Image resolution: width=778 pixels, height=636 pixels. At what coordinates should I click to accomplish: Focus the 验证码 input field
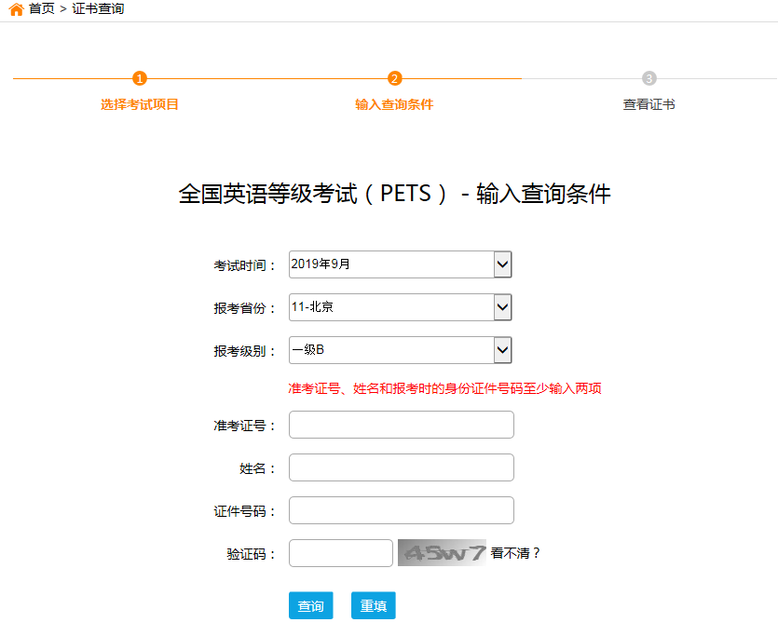pos(341,553)
